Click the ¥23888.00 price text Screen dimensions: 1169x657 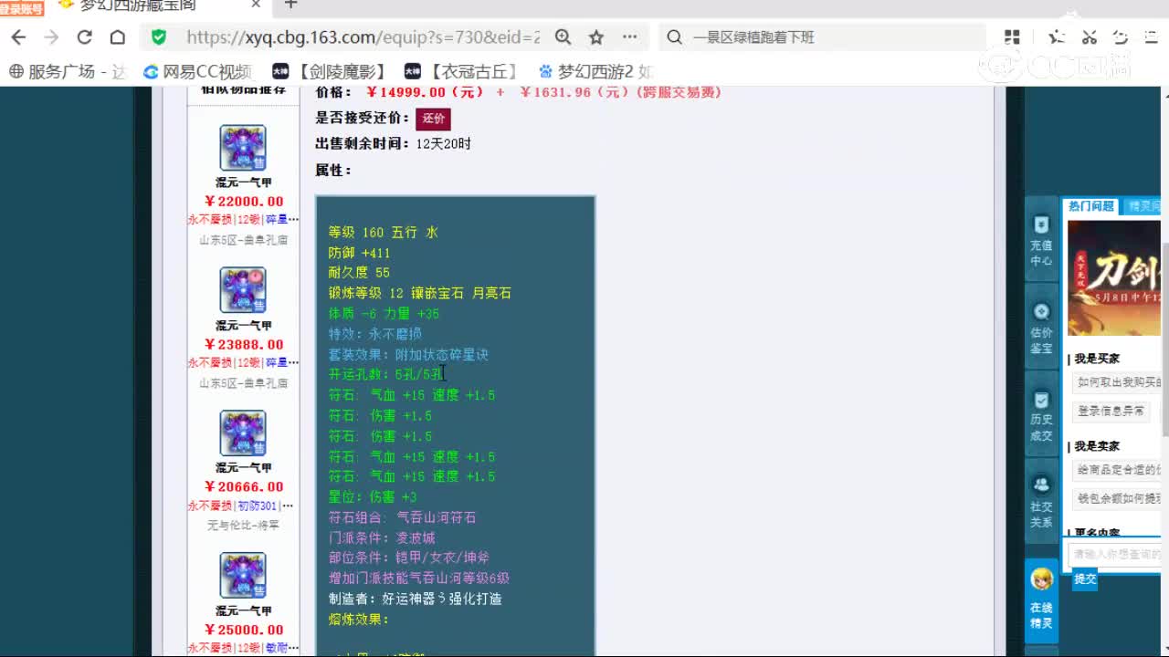pos(244,345)
